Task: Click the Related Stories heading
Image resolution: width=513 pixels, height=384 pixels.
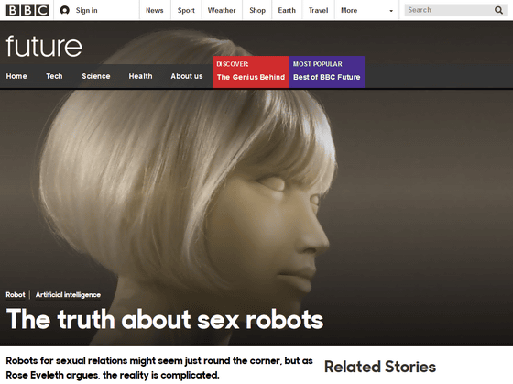Action: click(x=380, y=367)
